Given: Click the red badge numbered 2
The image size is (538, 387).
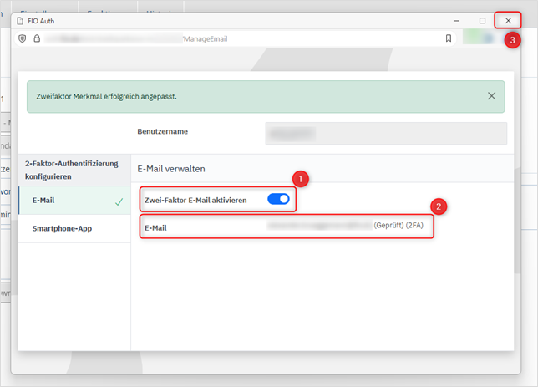Looking at the screenshot, I should [x=439, y=206].
